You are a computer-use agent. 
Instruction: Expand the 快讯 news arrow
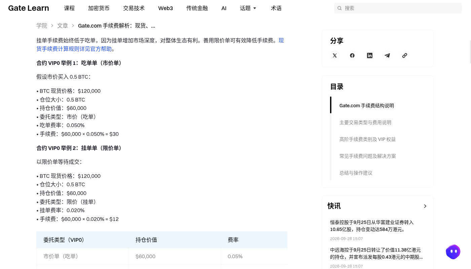tap(425, 206)
